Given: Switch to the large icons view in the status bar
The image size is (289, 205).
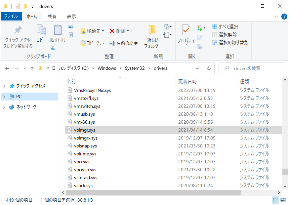Looking at the screenshot, I should click(283, 200).
